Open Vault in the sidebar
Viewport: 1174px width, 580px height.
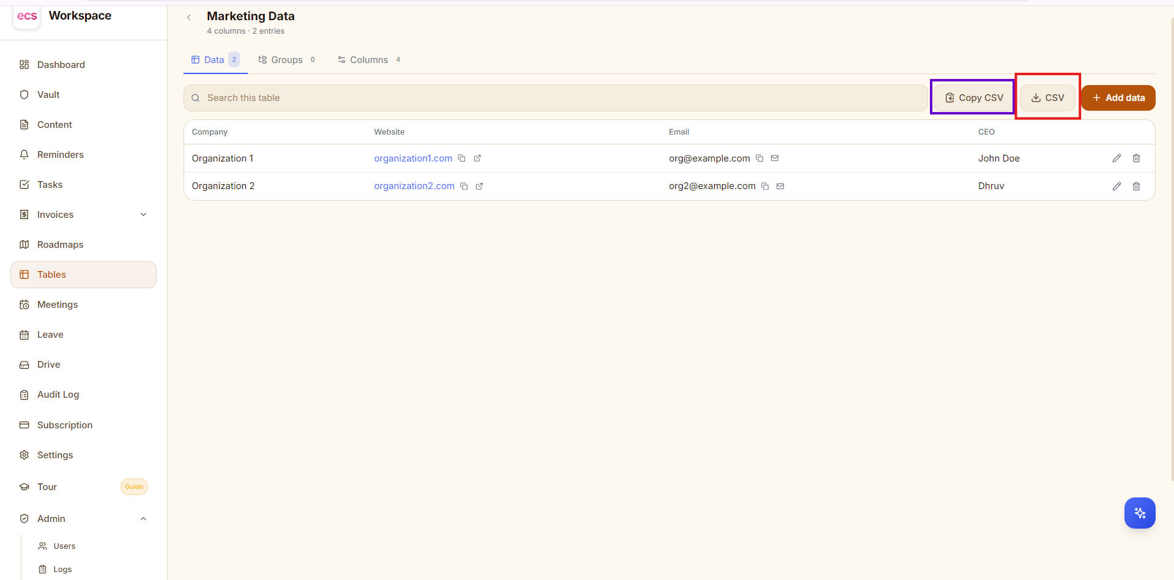pyautogui.click(x=83, y=95)
